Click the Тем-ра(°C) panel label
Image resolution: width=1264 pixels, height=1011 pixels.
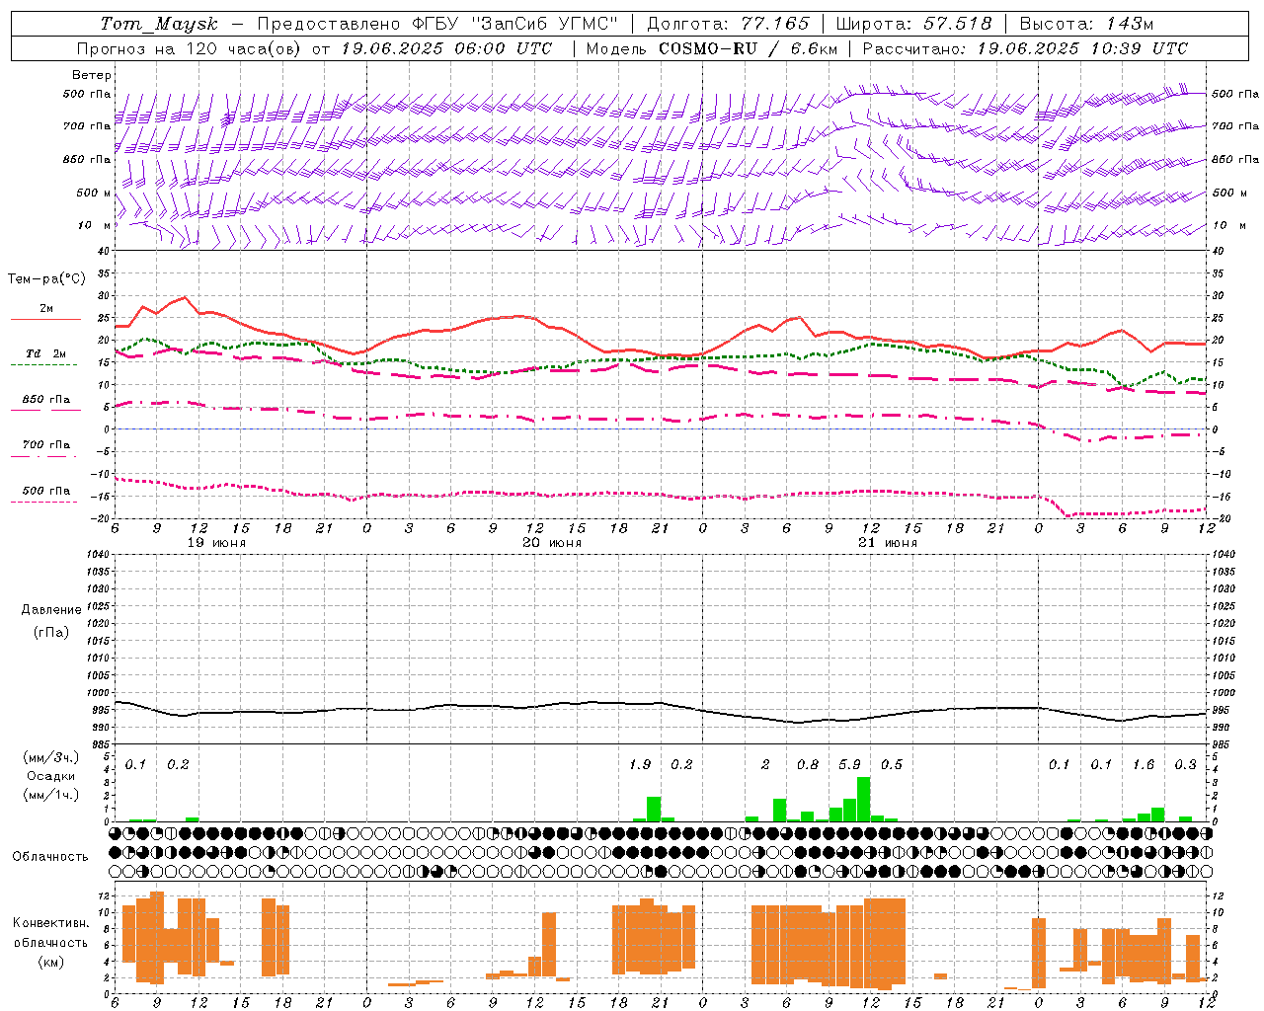(x=46, y=279)
